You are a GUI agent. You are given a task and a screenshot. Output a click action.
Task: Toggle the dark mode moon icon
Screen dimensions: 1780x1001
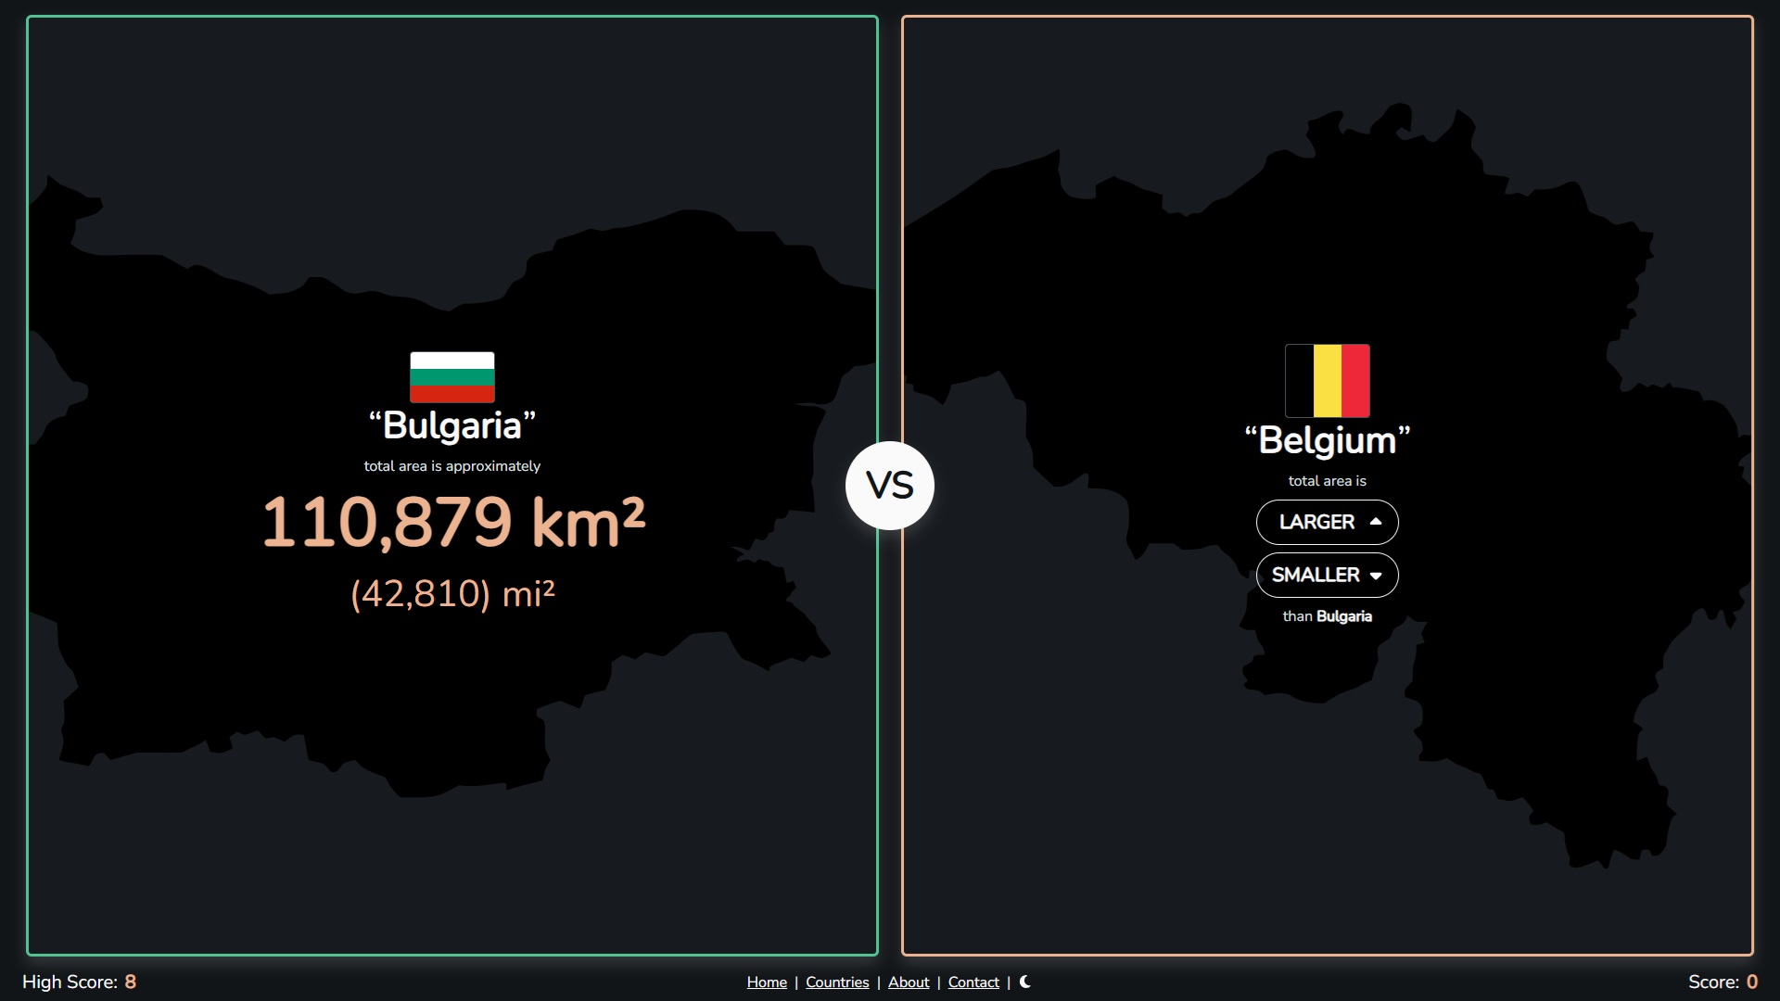pos(1025,982)
